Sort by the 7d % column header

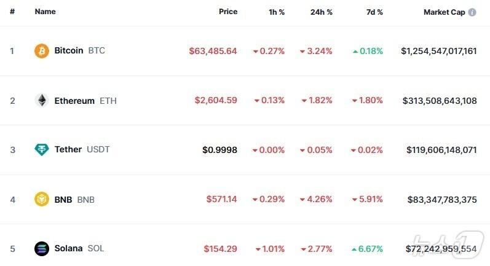click(373, 12)
